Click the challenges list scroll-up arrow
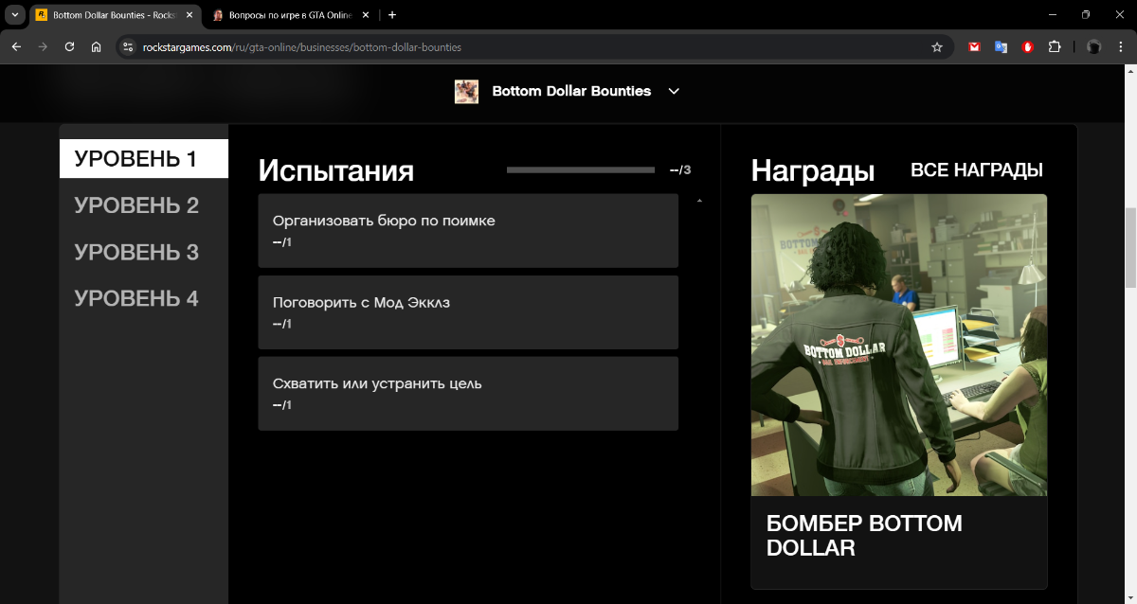Screen dimensions: 1137x604 [699, 201]
